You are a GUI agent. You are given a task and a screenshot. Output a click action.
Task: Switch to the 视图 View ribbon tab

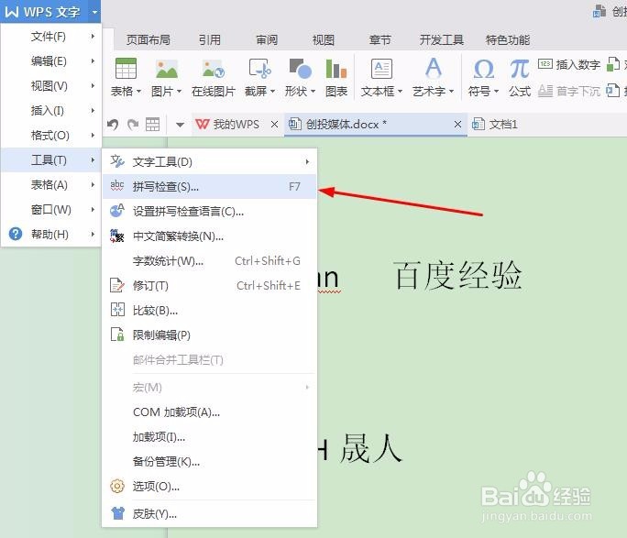(323, 39)
